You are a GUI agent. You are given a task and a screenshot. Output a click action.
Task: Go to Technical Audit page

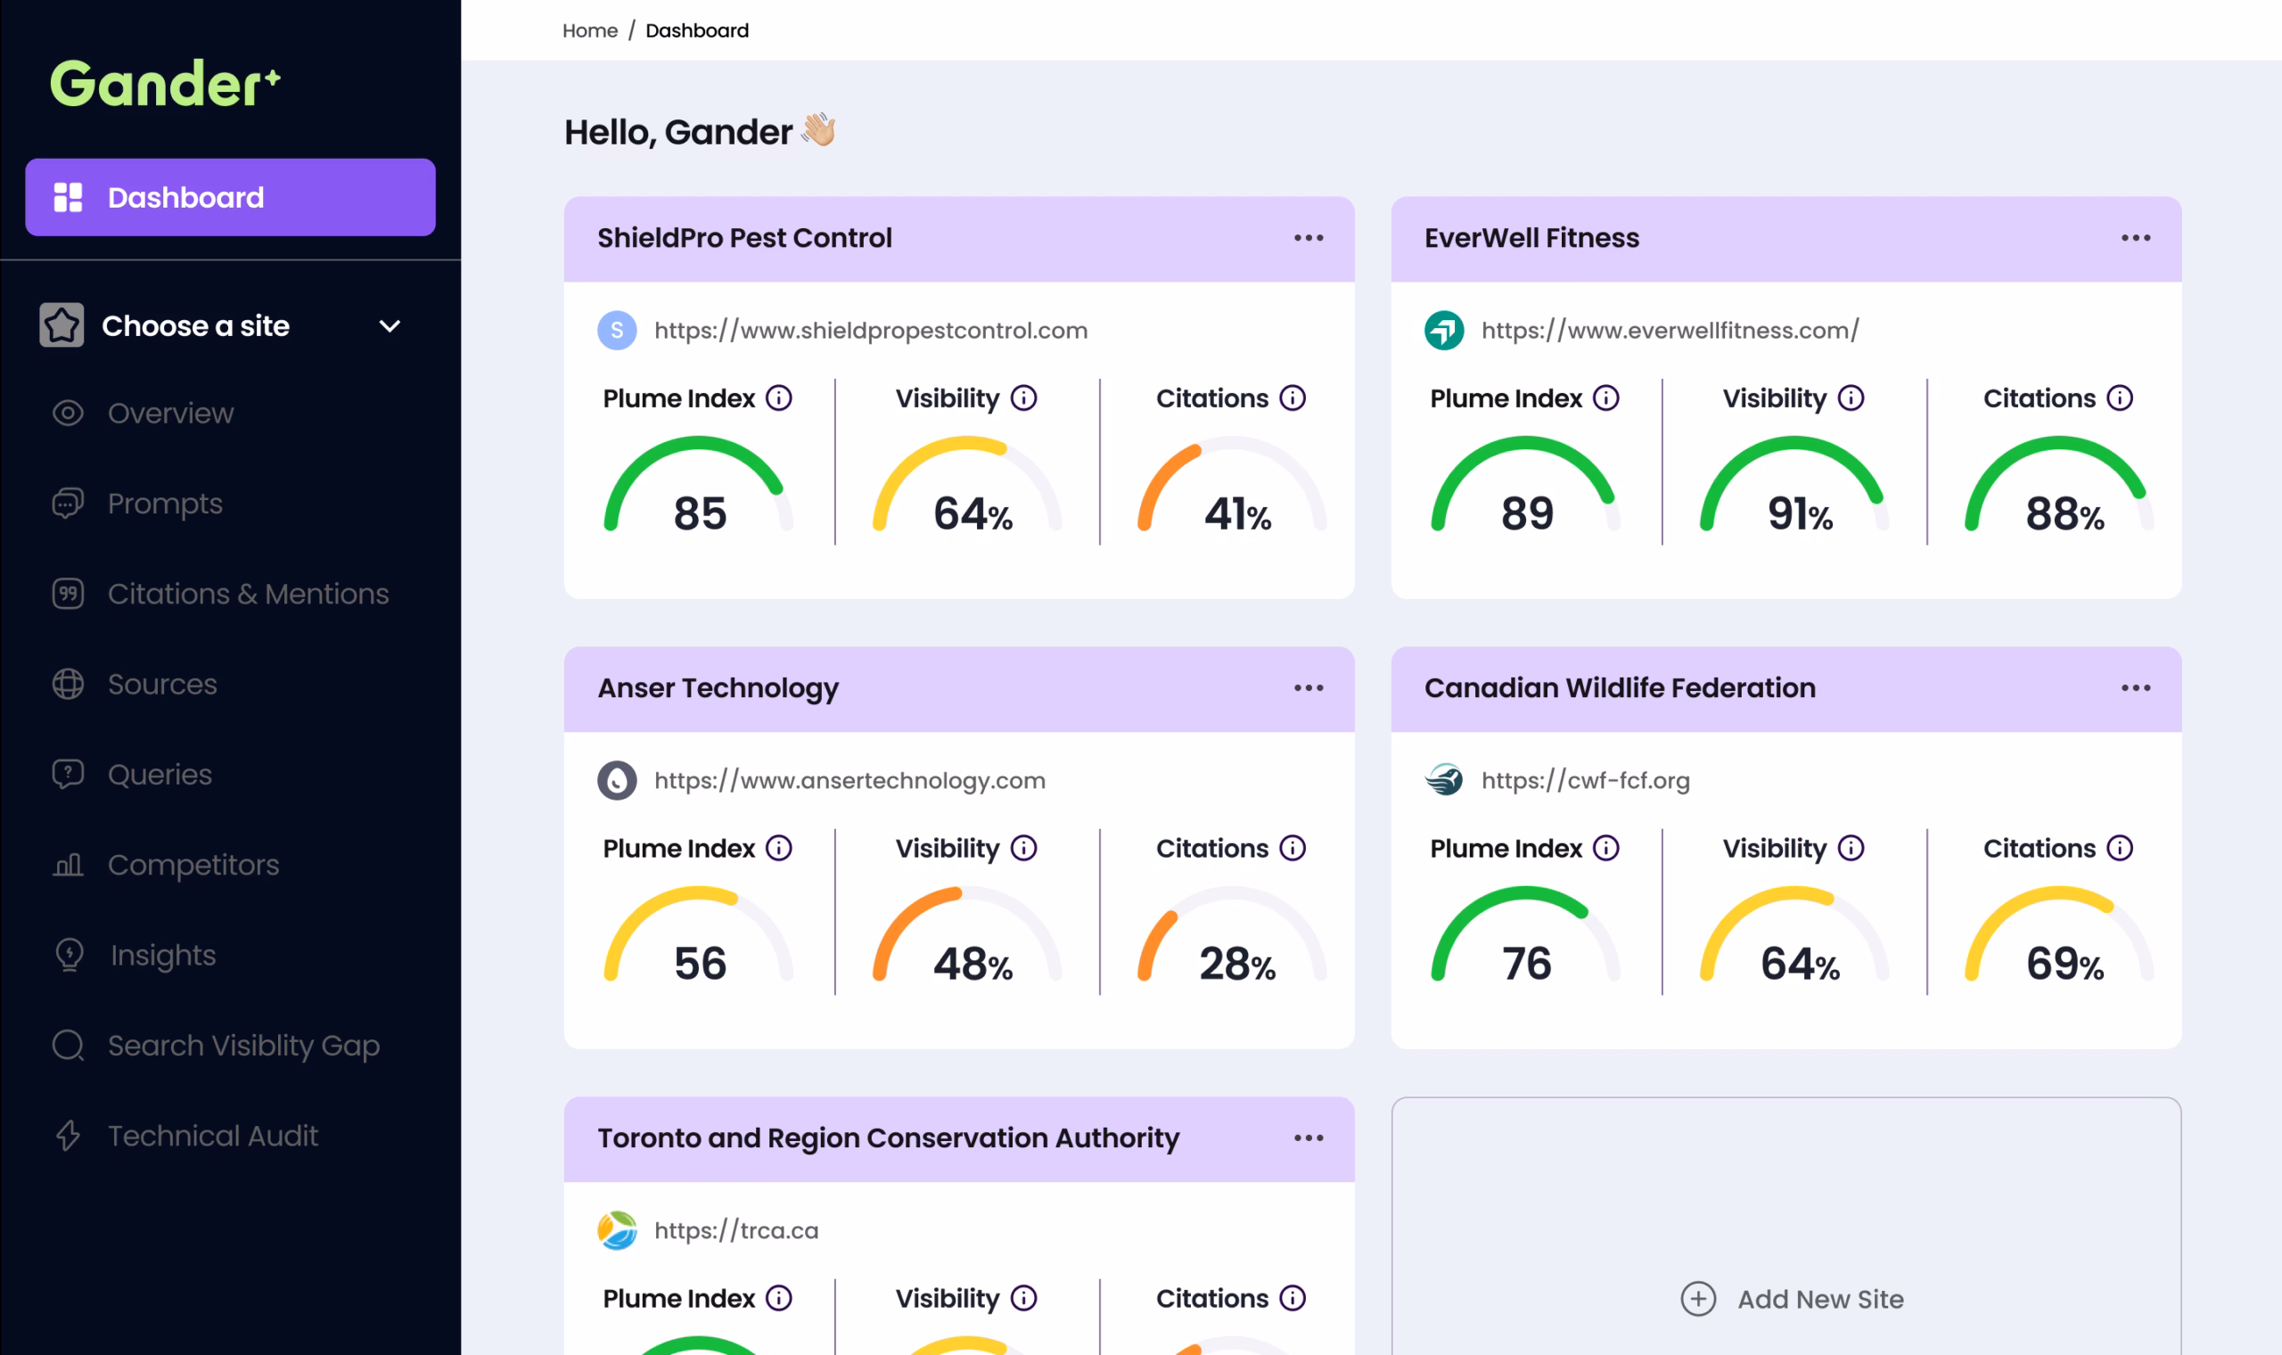(186, 1135)
